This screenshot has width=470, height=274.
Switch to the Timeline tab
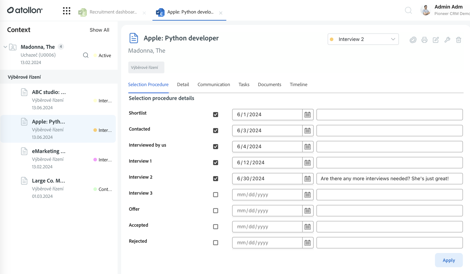pyautogui.click(x=299, y=85)
